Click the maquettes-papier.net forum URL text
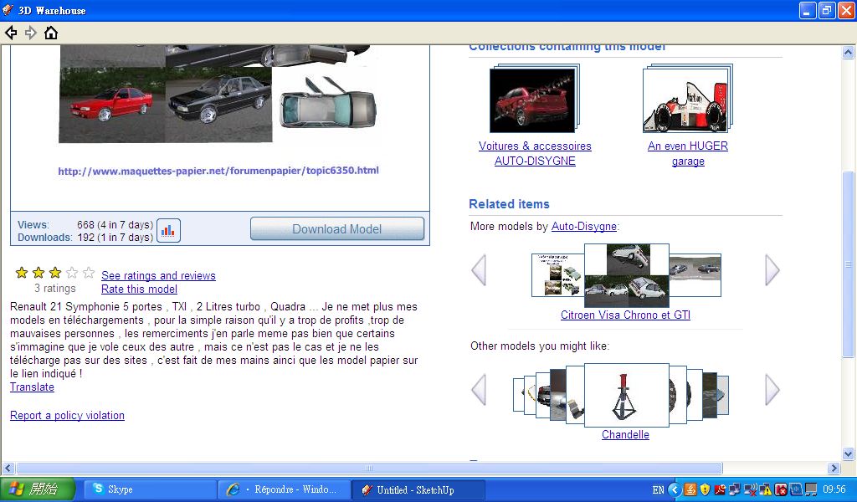Viewport: 857px width, 502px height. (218, 171)
